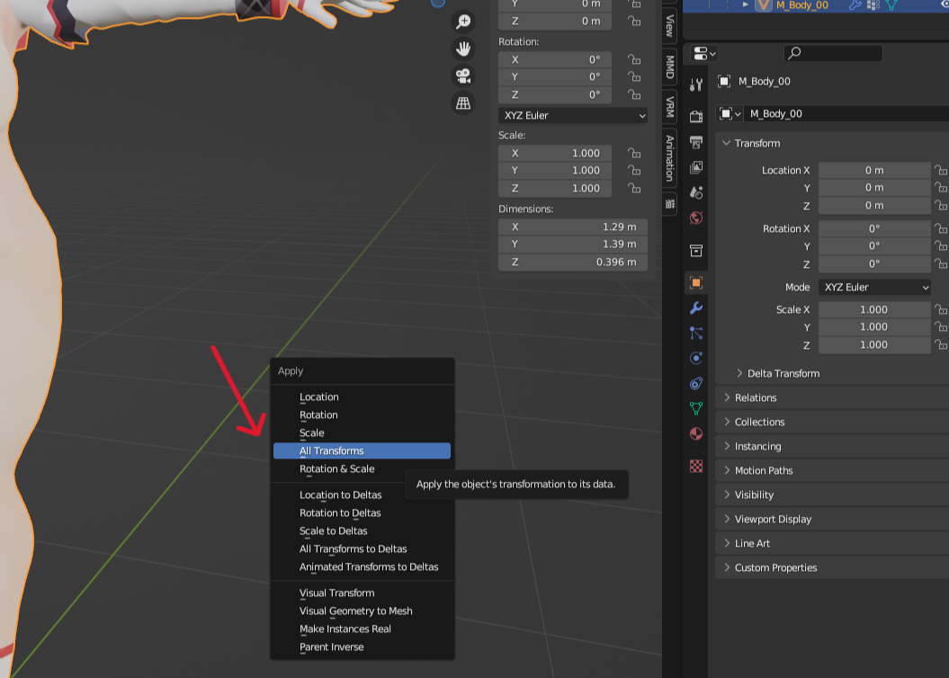Screen dimensions: 949x678
Task: Toggle the camera view icon
Action: (x=463, y=76)
